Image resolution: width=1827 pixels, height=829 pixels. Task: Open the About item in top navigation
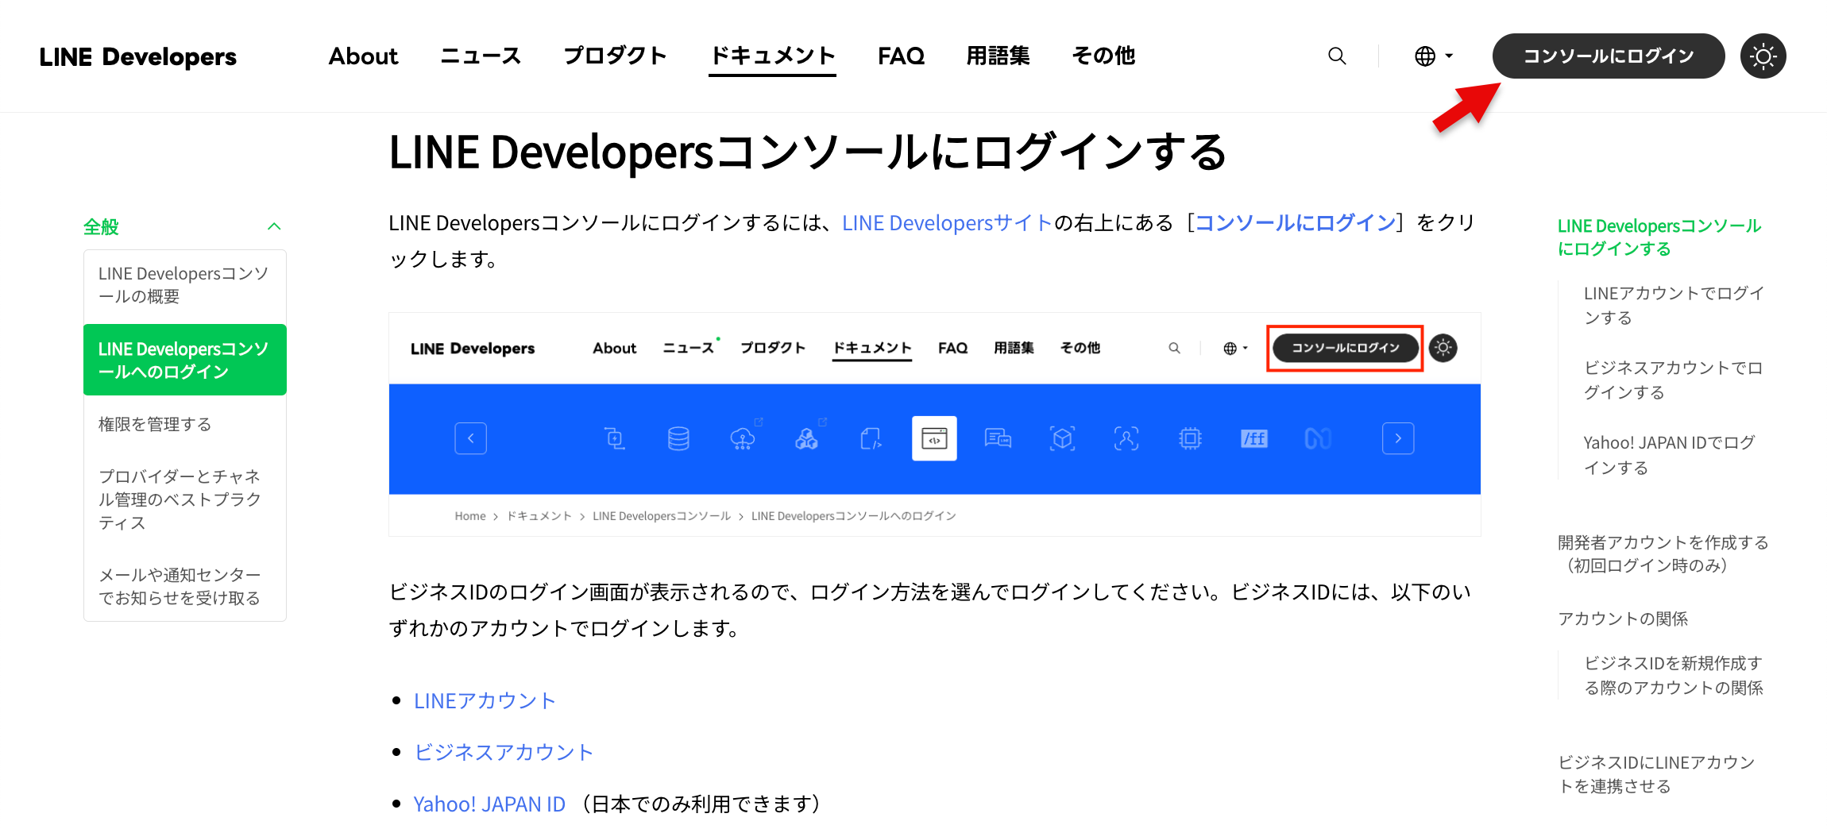(x=363, y=56)
